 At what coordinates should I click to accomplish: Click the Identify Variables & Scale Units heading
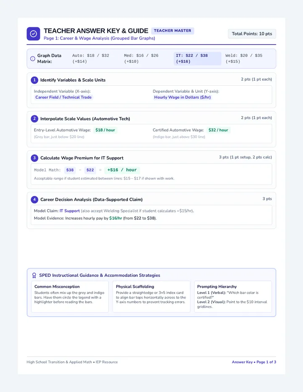click(73, 80)
